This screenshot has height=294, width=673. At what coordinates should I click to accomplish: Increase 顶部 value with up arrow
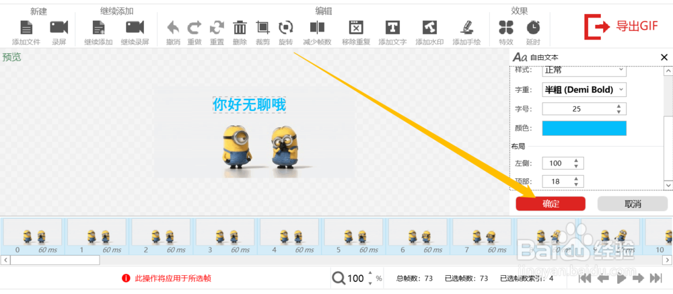[x=577, y=179]
